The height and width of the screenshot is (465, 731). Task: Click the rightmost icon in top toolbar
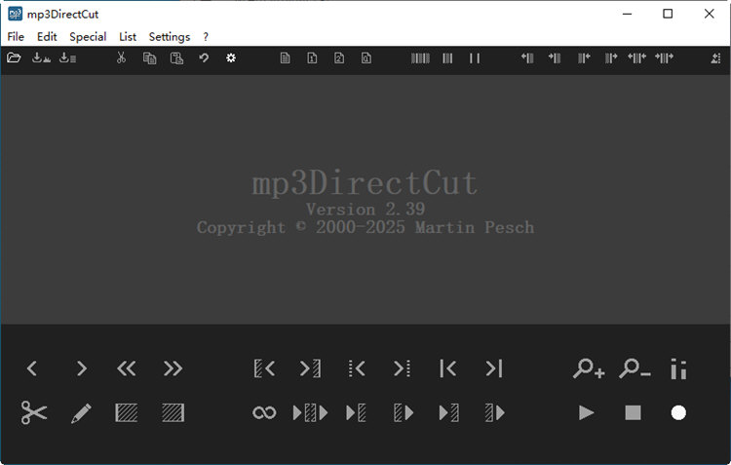pyautogui.click(x=716, y=58)
